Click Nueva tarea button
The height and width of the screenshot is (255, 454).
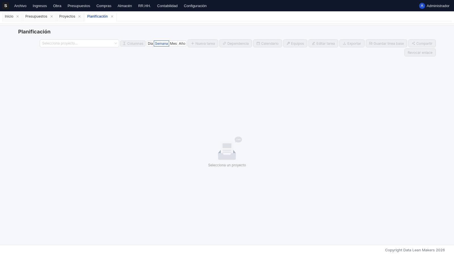pos(203,43)
